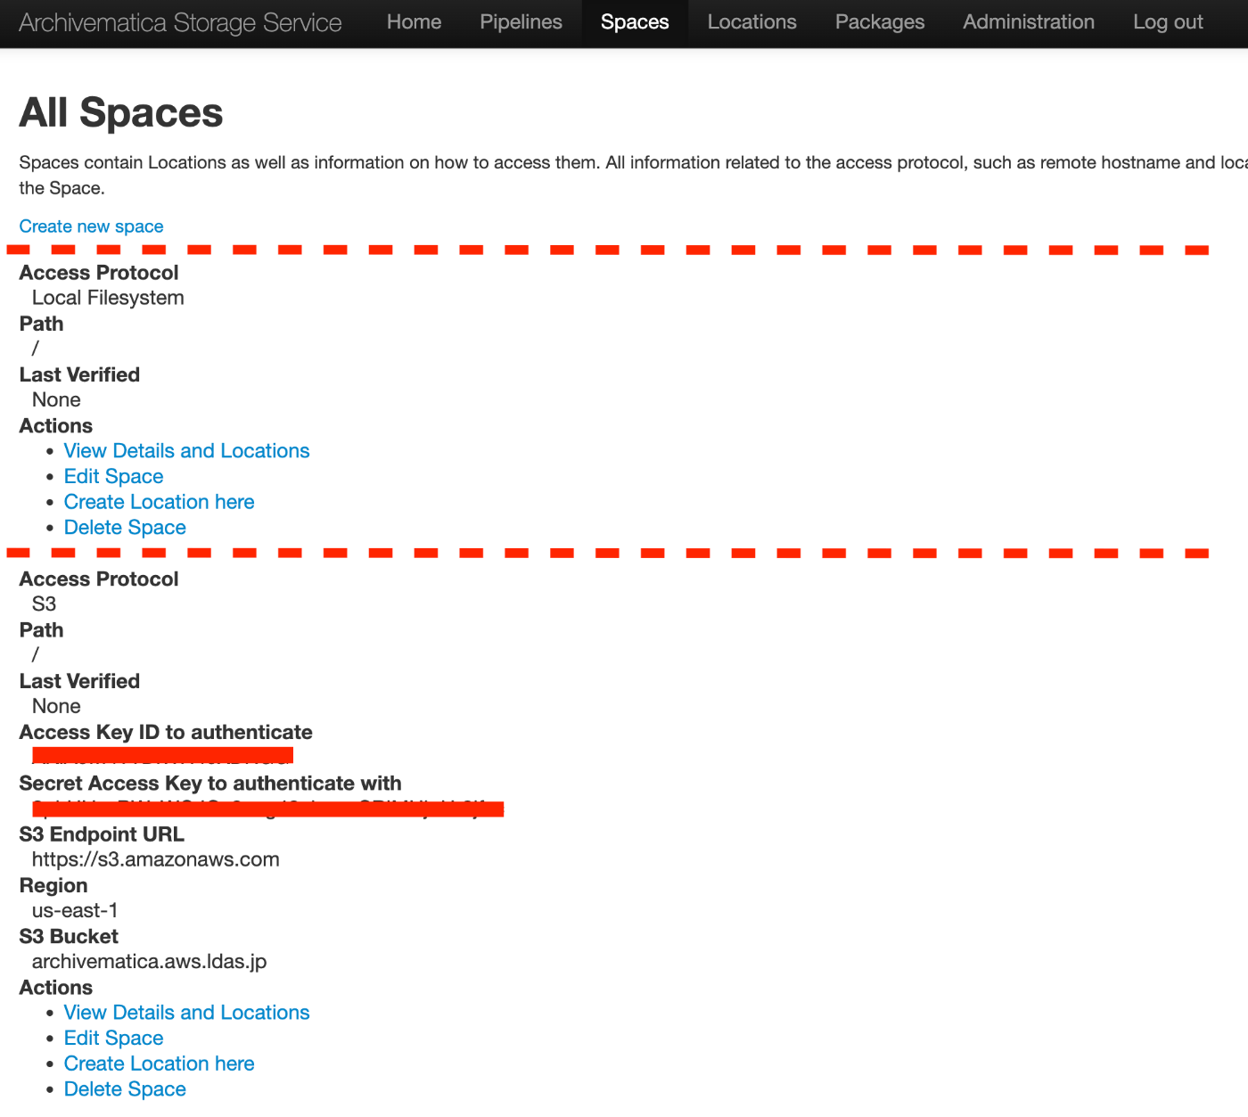Select the Spaces navigation tab

pos(635,22)
